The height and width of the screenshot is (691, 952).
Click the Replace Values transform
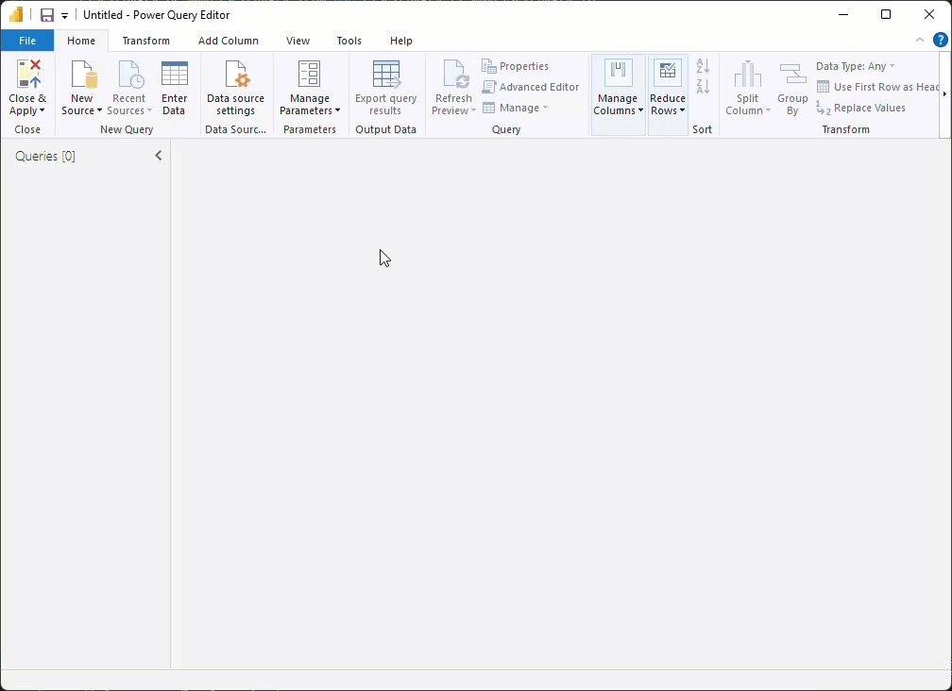point(868,107)
